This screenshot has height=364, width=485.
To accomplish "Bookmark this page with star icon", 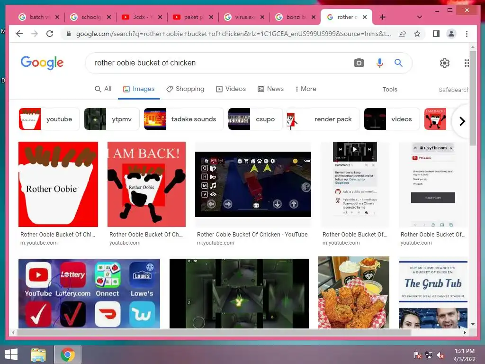I will pyautogui.click(x=417, y=34).
